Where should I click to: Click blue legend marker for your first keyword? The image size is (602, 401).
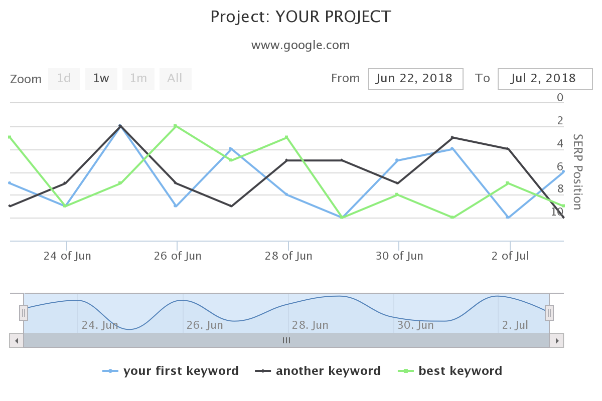coord(110,371)
